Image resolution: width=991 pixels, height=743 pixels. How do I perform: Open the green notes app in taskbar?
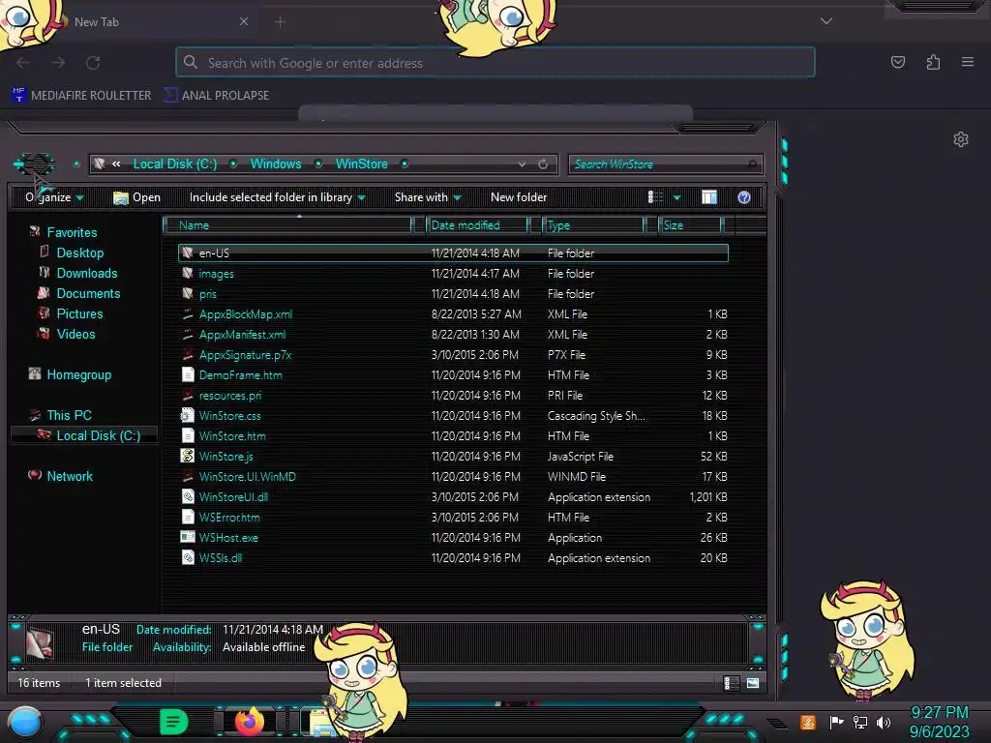(x=173, y=721)
